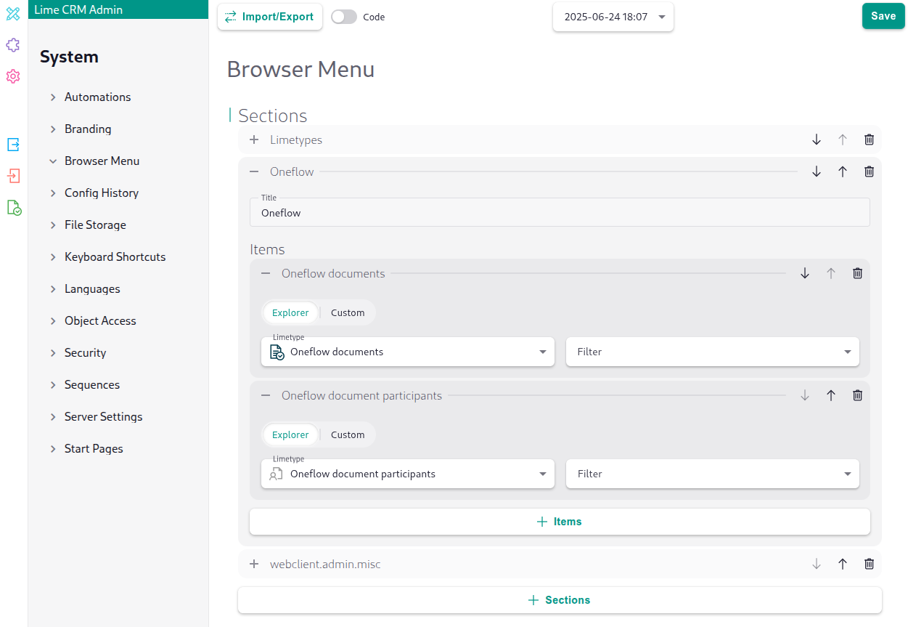The width and height of the screenshot is (908, 627).
Task: Open Limetype dropdown showing Oneflow documents
Action: click(408, 352)
